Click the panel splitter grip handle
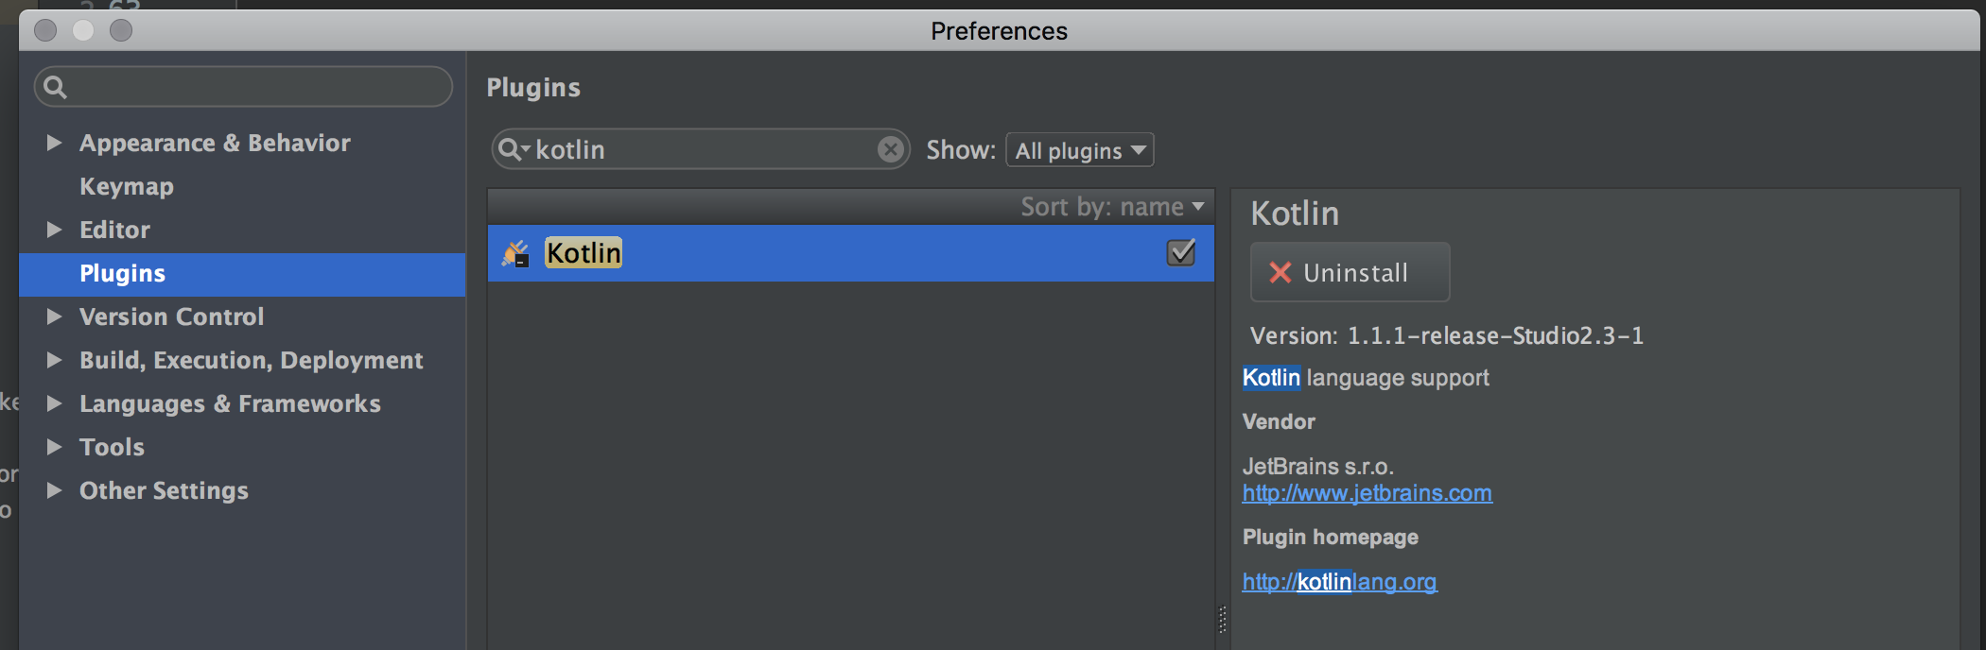Screen dimensions: 1986x650 pos(1222,619)
